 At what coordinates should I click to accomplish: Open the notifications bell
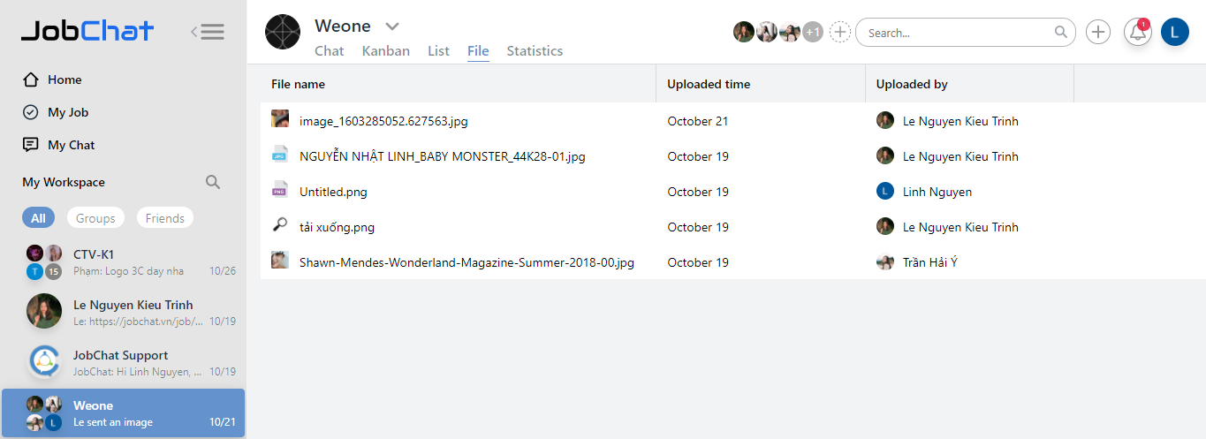[1138, 33]
